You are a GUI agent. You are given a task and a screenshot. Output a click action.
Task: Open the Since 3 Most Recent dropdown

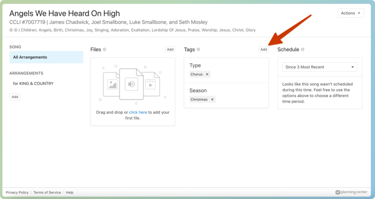[320, 67]
